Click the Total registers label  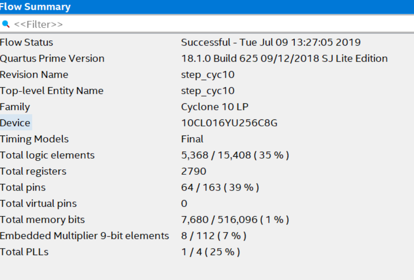tap(33, 171)
